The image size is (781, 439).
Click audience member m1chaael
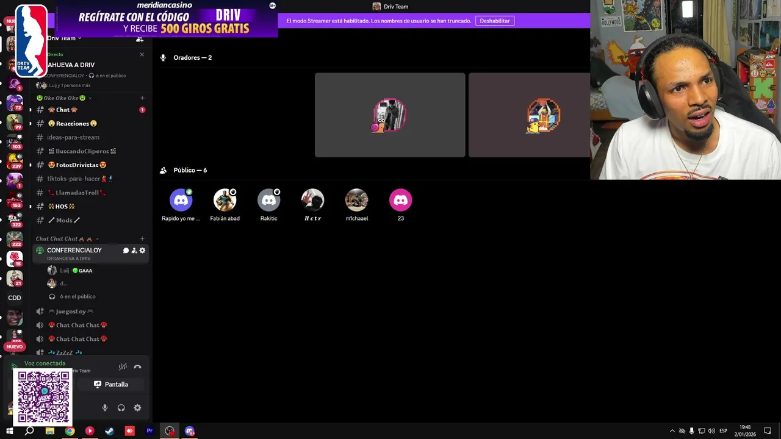357,205
